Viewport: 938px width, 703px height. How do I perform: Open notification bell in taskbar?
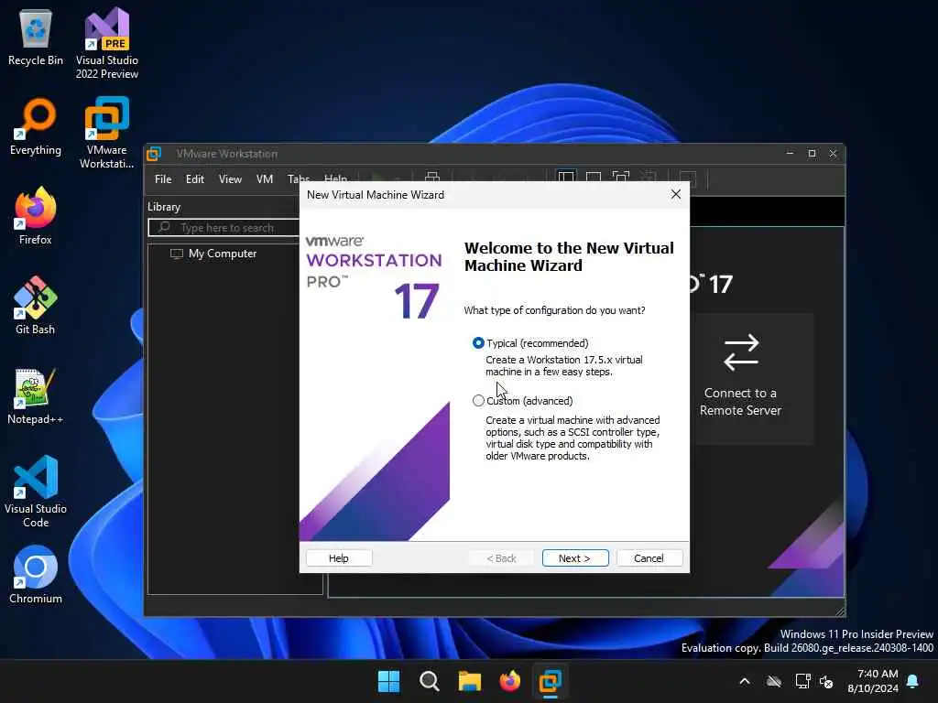point(913,681)
